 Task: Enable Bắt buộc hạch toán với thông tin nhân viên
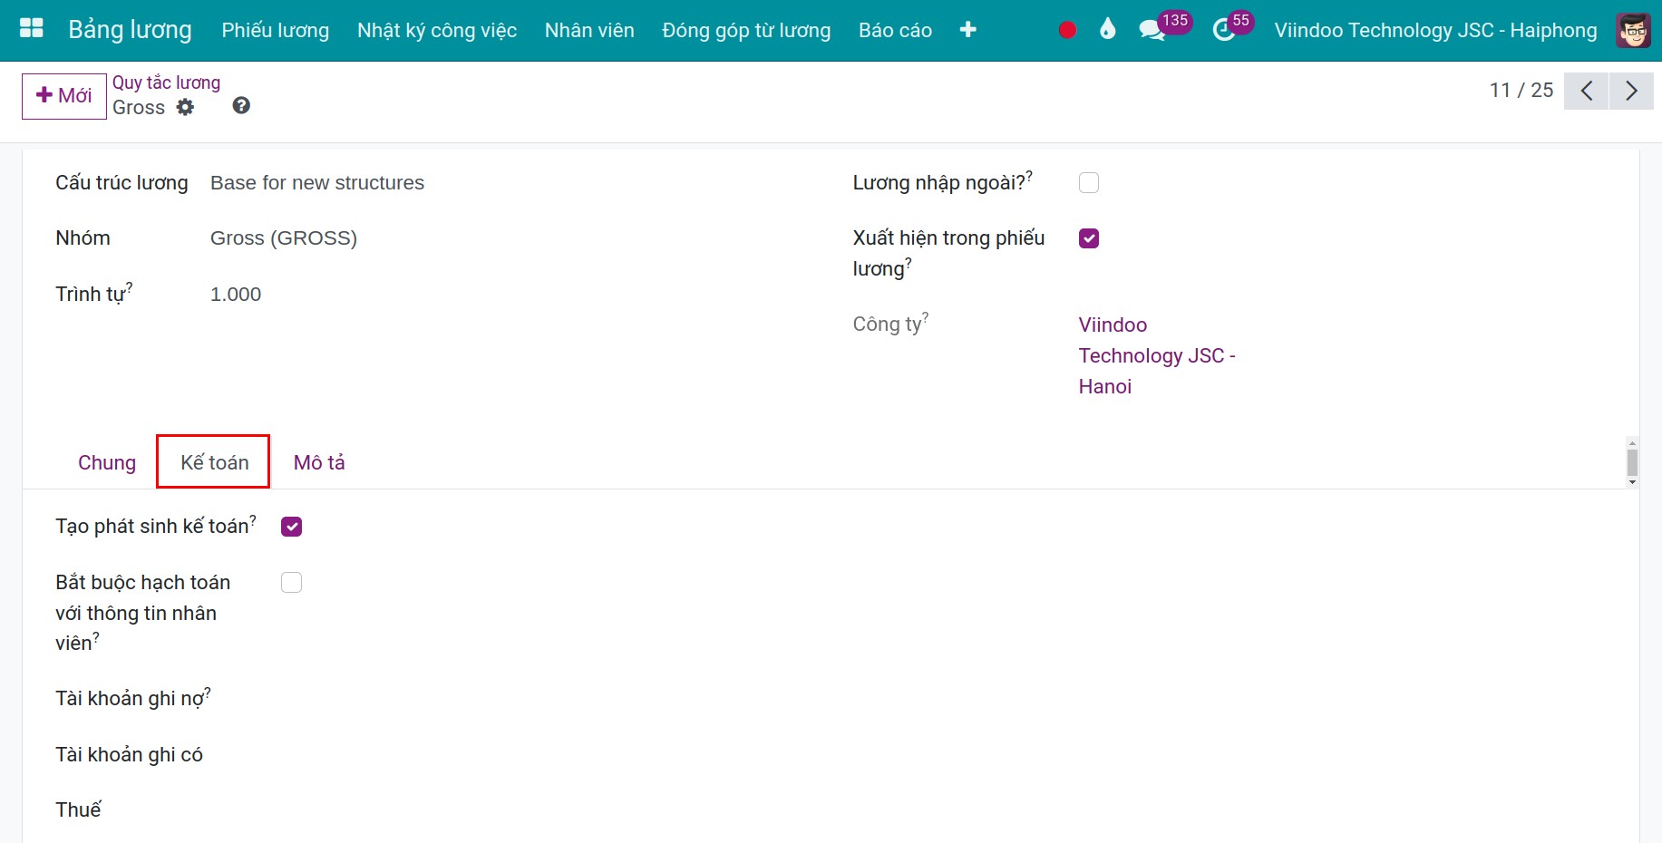click(291, 583)
